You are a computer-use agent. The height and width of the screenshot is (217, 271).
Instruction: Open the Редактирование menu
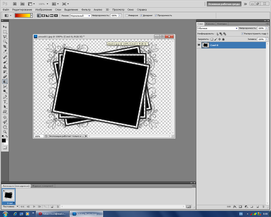[x=22, y=10]
